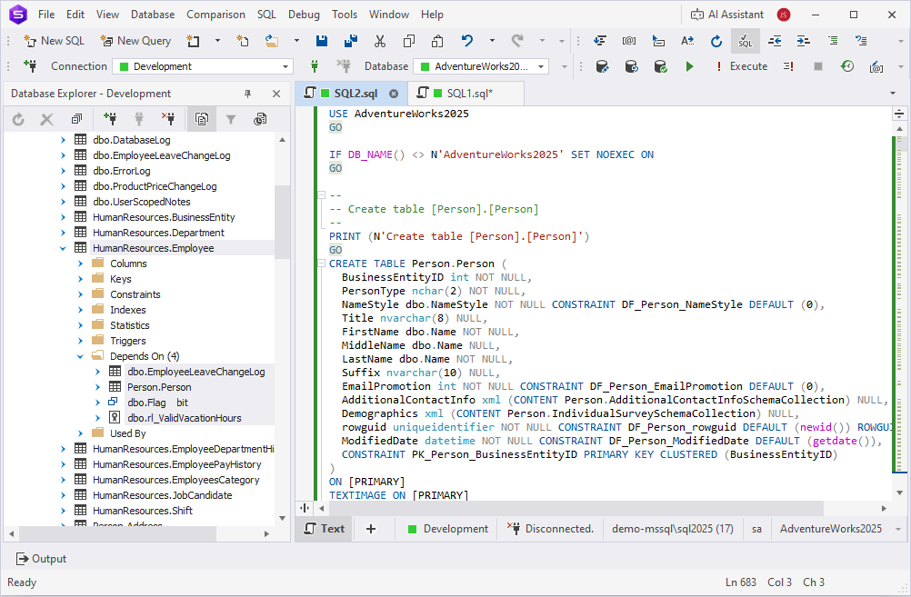Click the format document icon
911x597 pixels.
pyautogui.click(x=599, y=41)
